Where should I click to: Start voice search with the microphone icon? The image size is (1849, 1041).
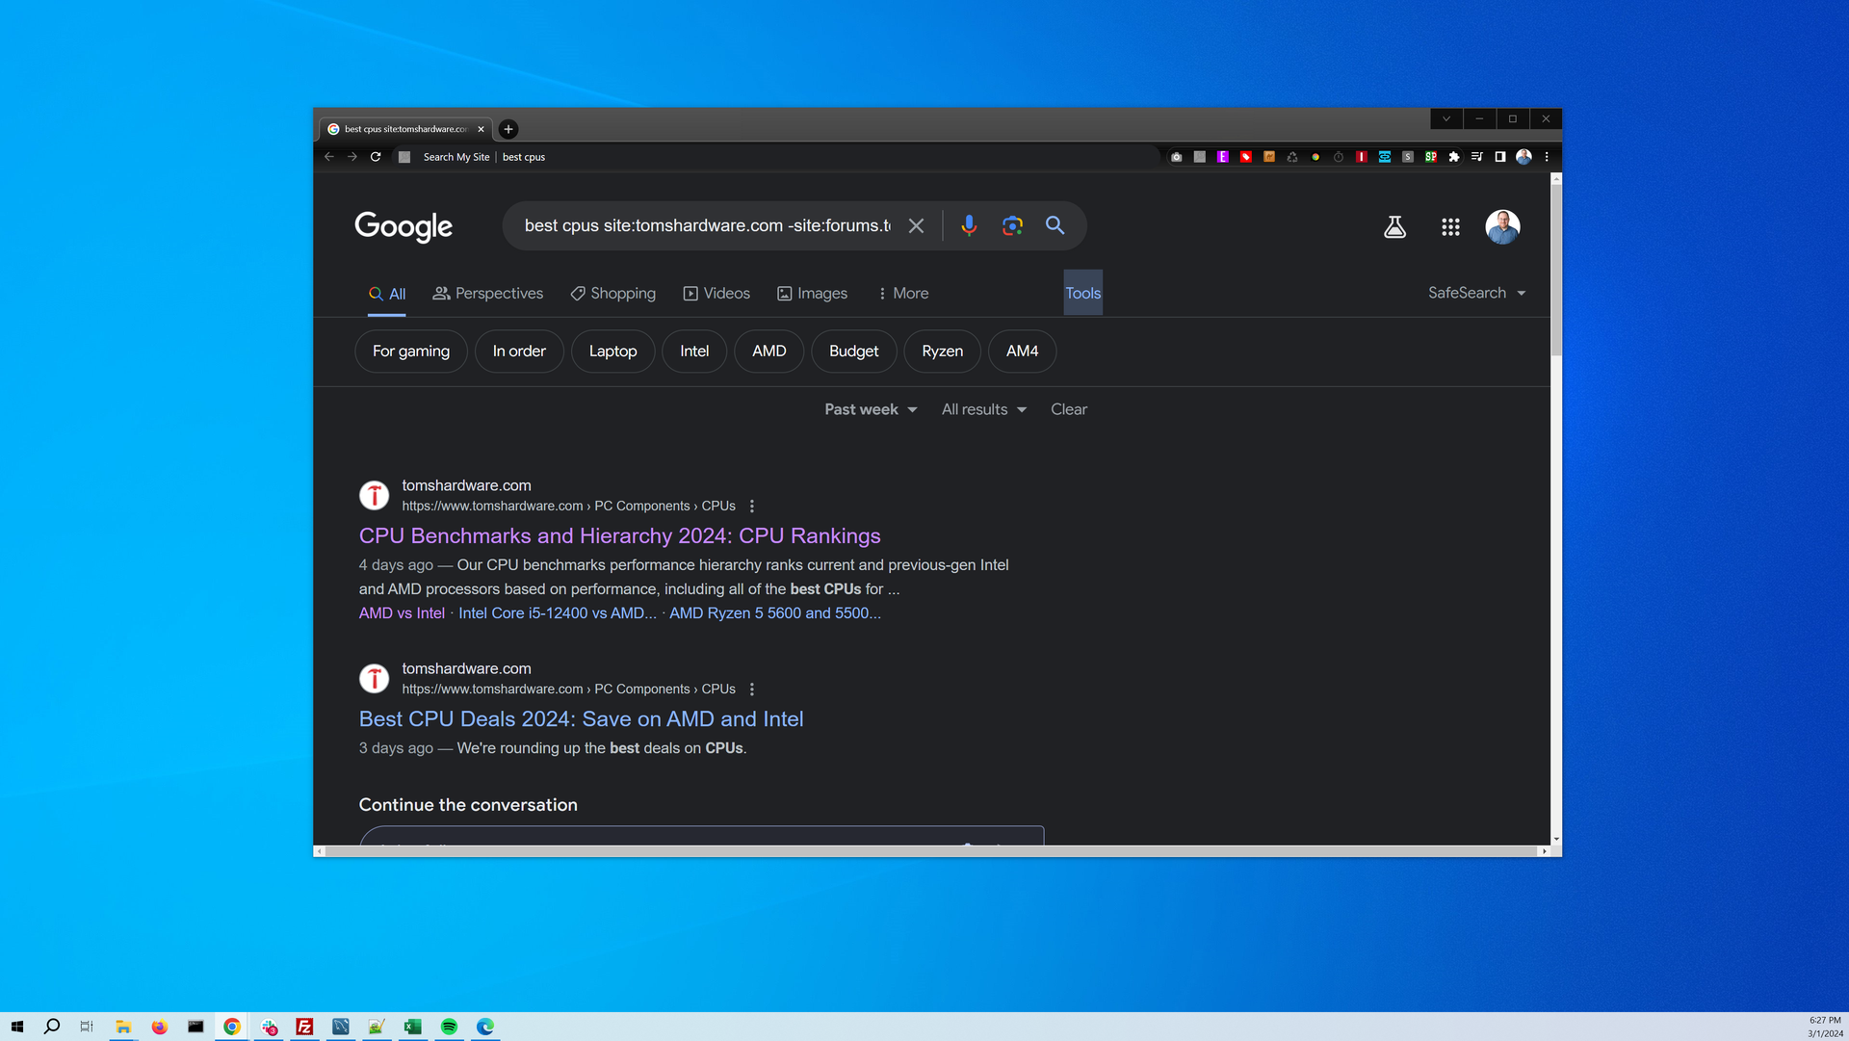coord(968,226)
